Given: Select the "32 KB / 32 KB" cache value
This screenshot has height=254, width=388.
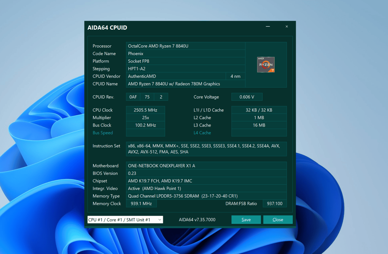Looking at the screenshot, I should [259, 110].
